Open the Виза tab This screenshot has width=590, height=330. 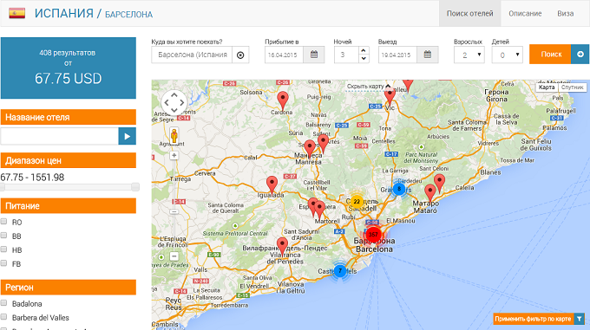[565, 14]
